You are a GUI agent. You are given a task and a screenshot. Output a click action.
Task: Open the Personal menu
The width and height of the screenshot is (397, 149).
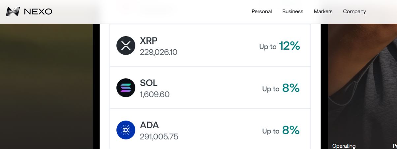(261, 12)
